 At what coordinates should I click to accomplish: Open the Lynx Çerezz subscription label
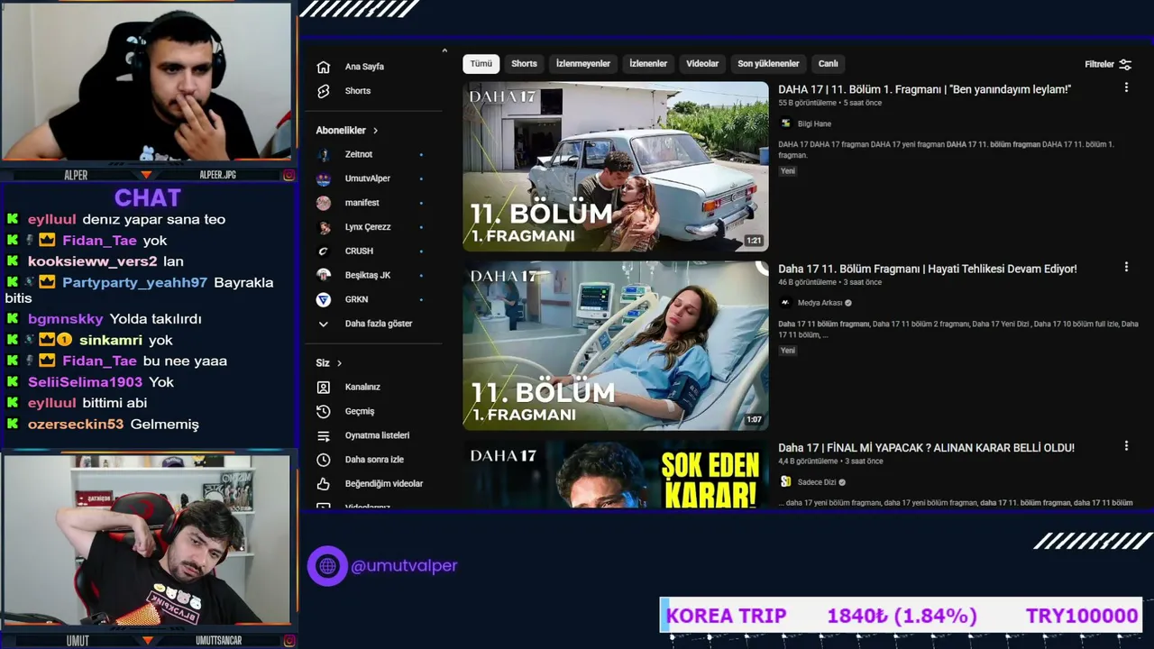point(368,227)
